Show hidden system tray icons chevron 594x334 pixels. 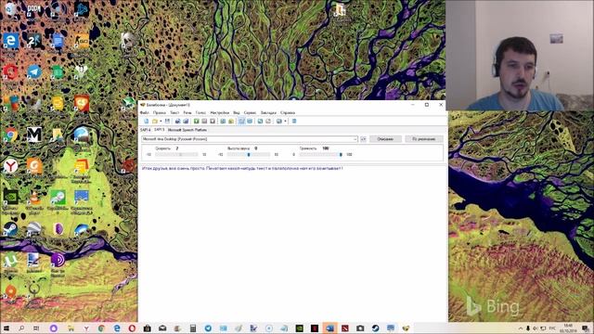click(x=521, y=328)
